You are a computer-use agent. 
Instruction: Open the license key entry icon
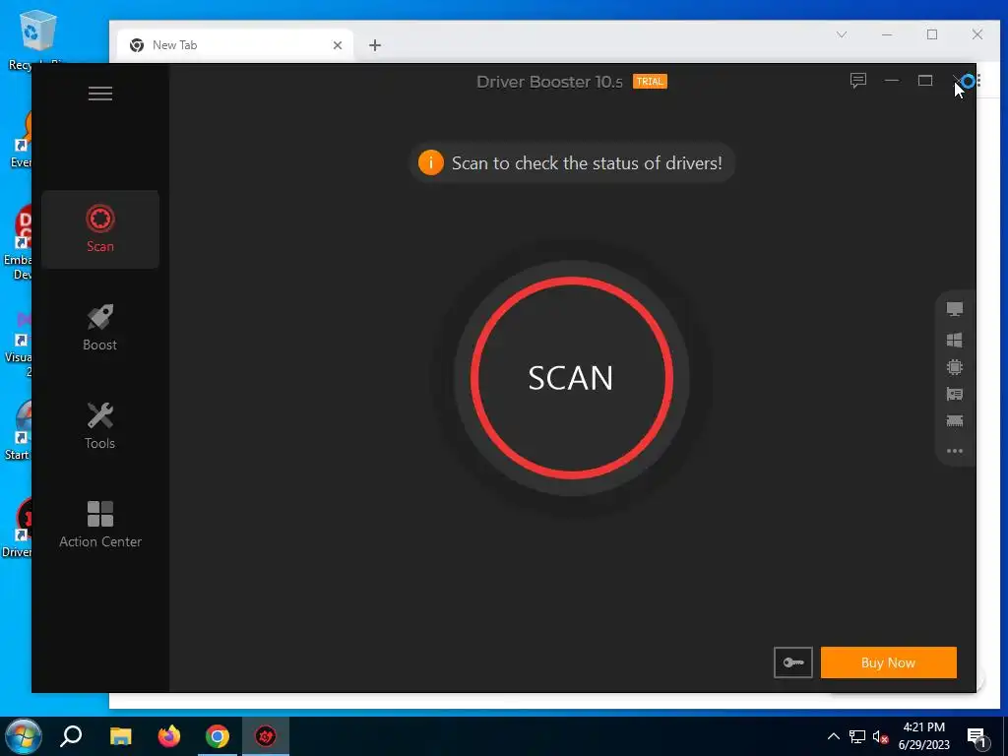pyautogui.click(x=792, y=662)
